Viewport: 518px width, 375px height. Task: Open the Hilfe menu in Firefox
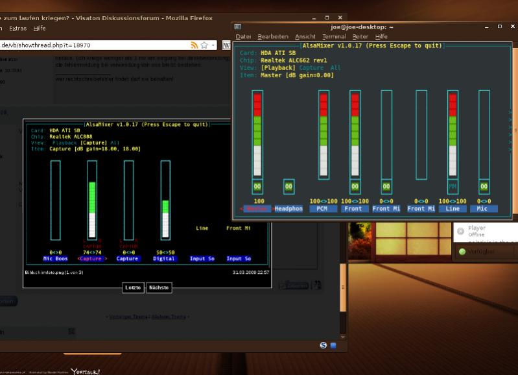click(40, 29)
